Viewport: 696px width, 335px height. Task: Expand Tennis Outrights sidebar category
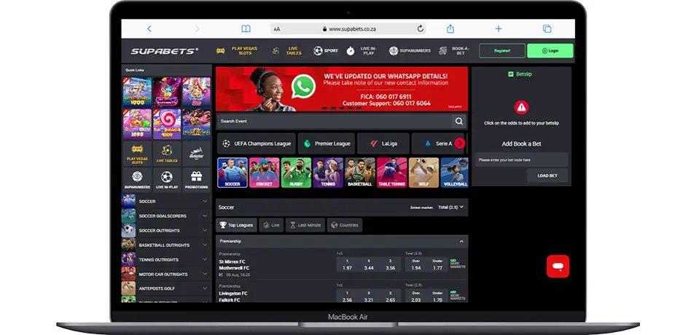[x=166, y=259]
